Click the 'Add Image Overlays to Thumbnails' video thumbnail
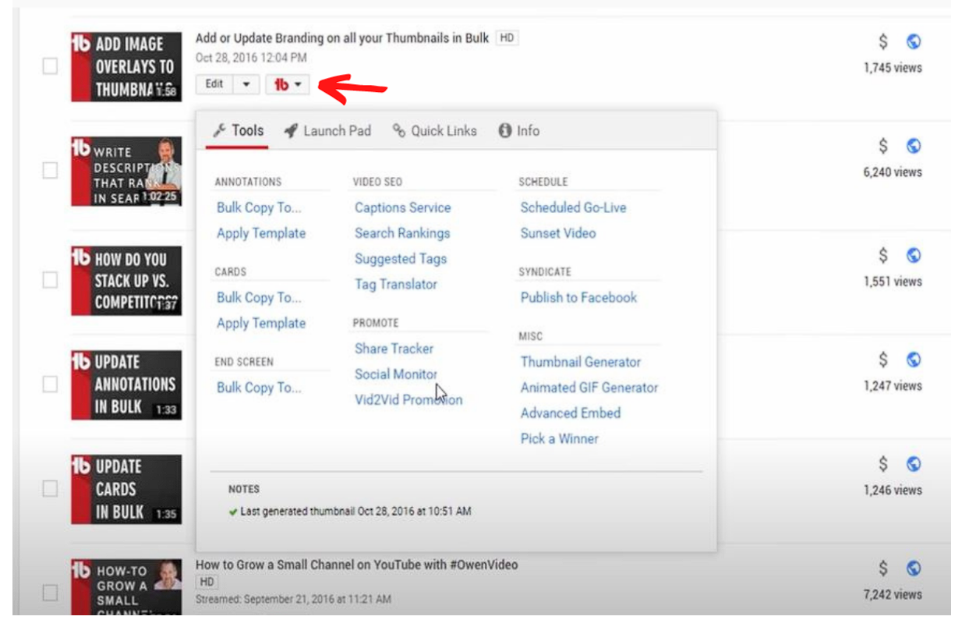The height and width of the screenshot is (634, 962). click(x=126, y=67)
